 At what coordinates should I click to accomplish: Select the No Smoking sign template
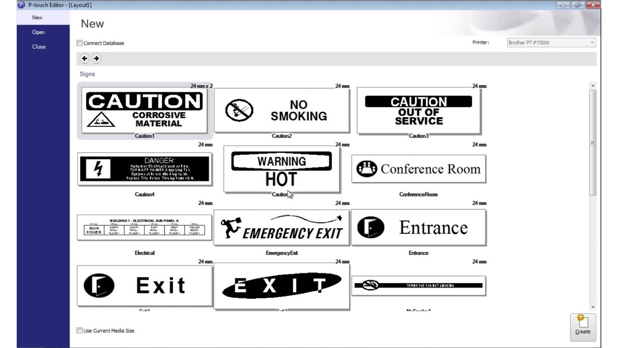(281, 110)
